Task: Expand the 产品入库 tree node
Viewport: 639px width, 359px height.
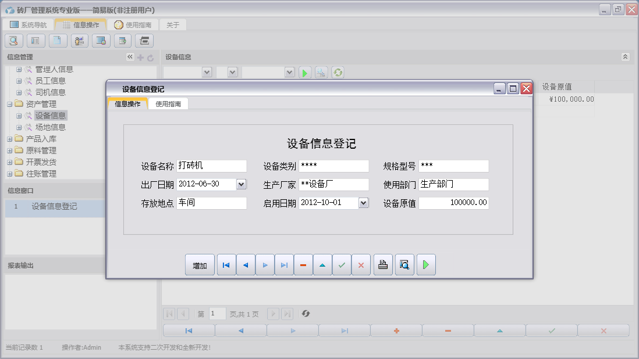Action: [x=10, y=139]
